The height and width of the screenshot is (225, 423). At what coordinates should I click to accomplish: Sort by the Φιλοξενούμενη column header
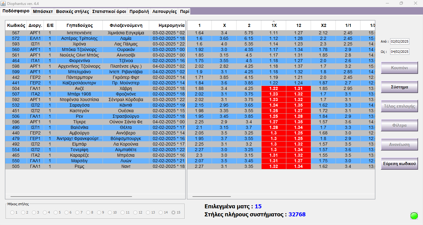[126, 25]
